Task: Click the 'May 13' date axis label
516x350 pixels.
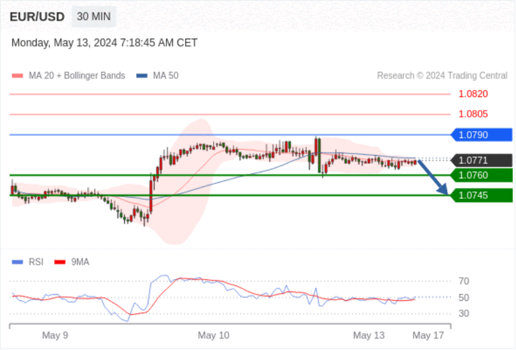Action: pyautogui.click(x=369, y=336)
